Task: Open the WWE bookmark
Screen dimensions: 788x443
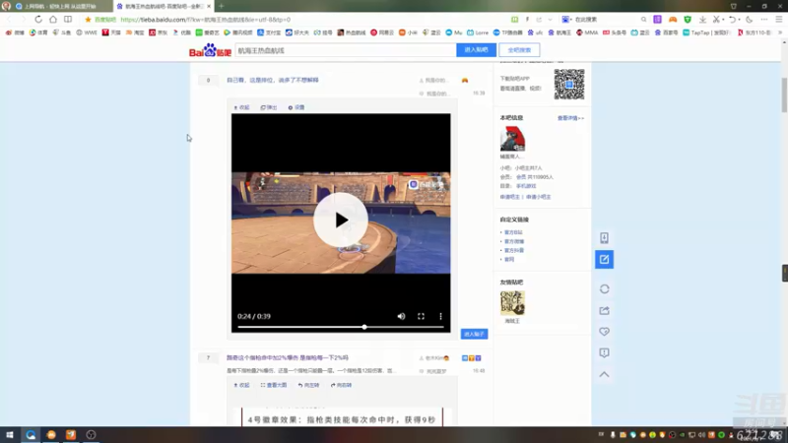Action: click(87, 32)
